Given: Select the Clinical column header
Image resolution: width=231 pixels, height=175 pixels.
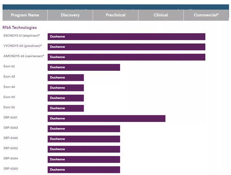Looking at the screenshot, I should (161, 15).
